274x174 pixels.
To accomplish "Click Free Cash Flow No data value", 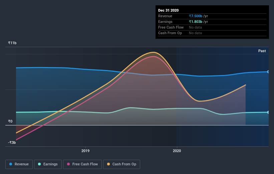I will [195, 27].
